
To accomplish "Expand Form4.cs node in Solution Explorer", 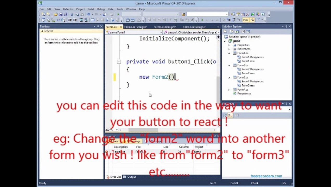I will point(229,90).
